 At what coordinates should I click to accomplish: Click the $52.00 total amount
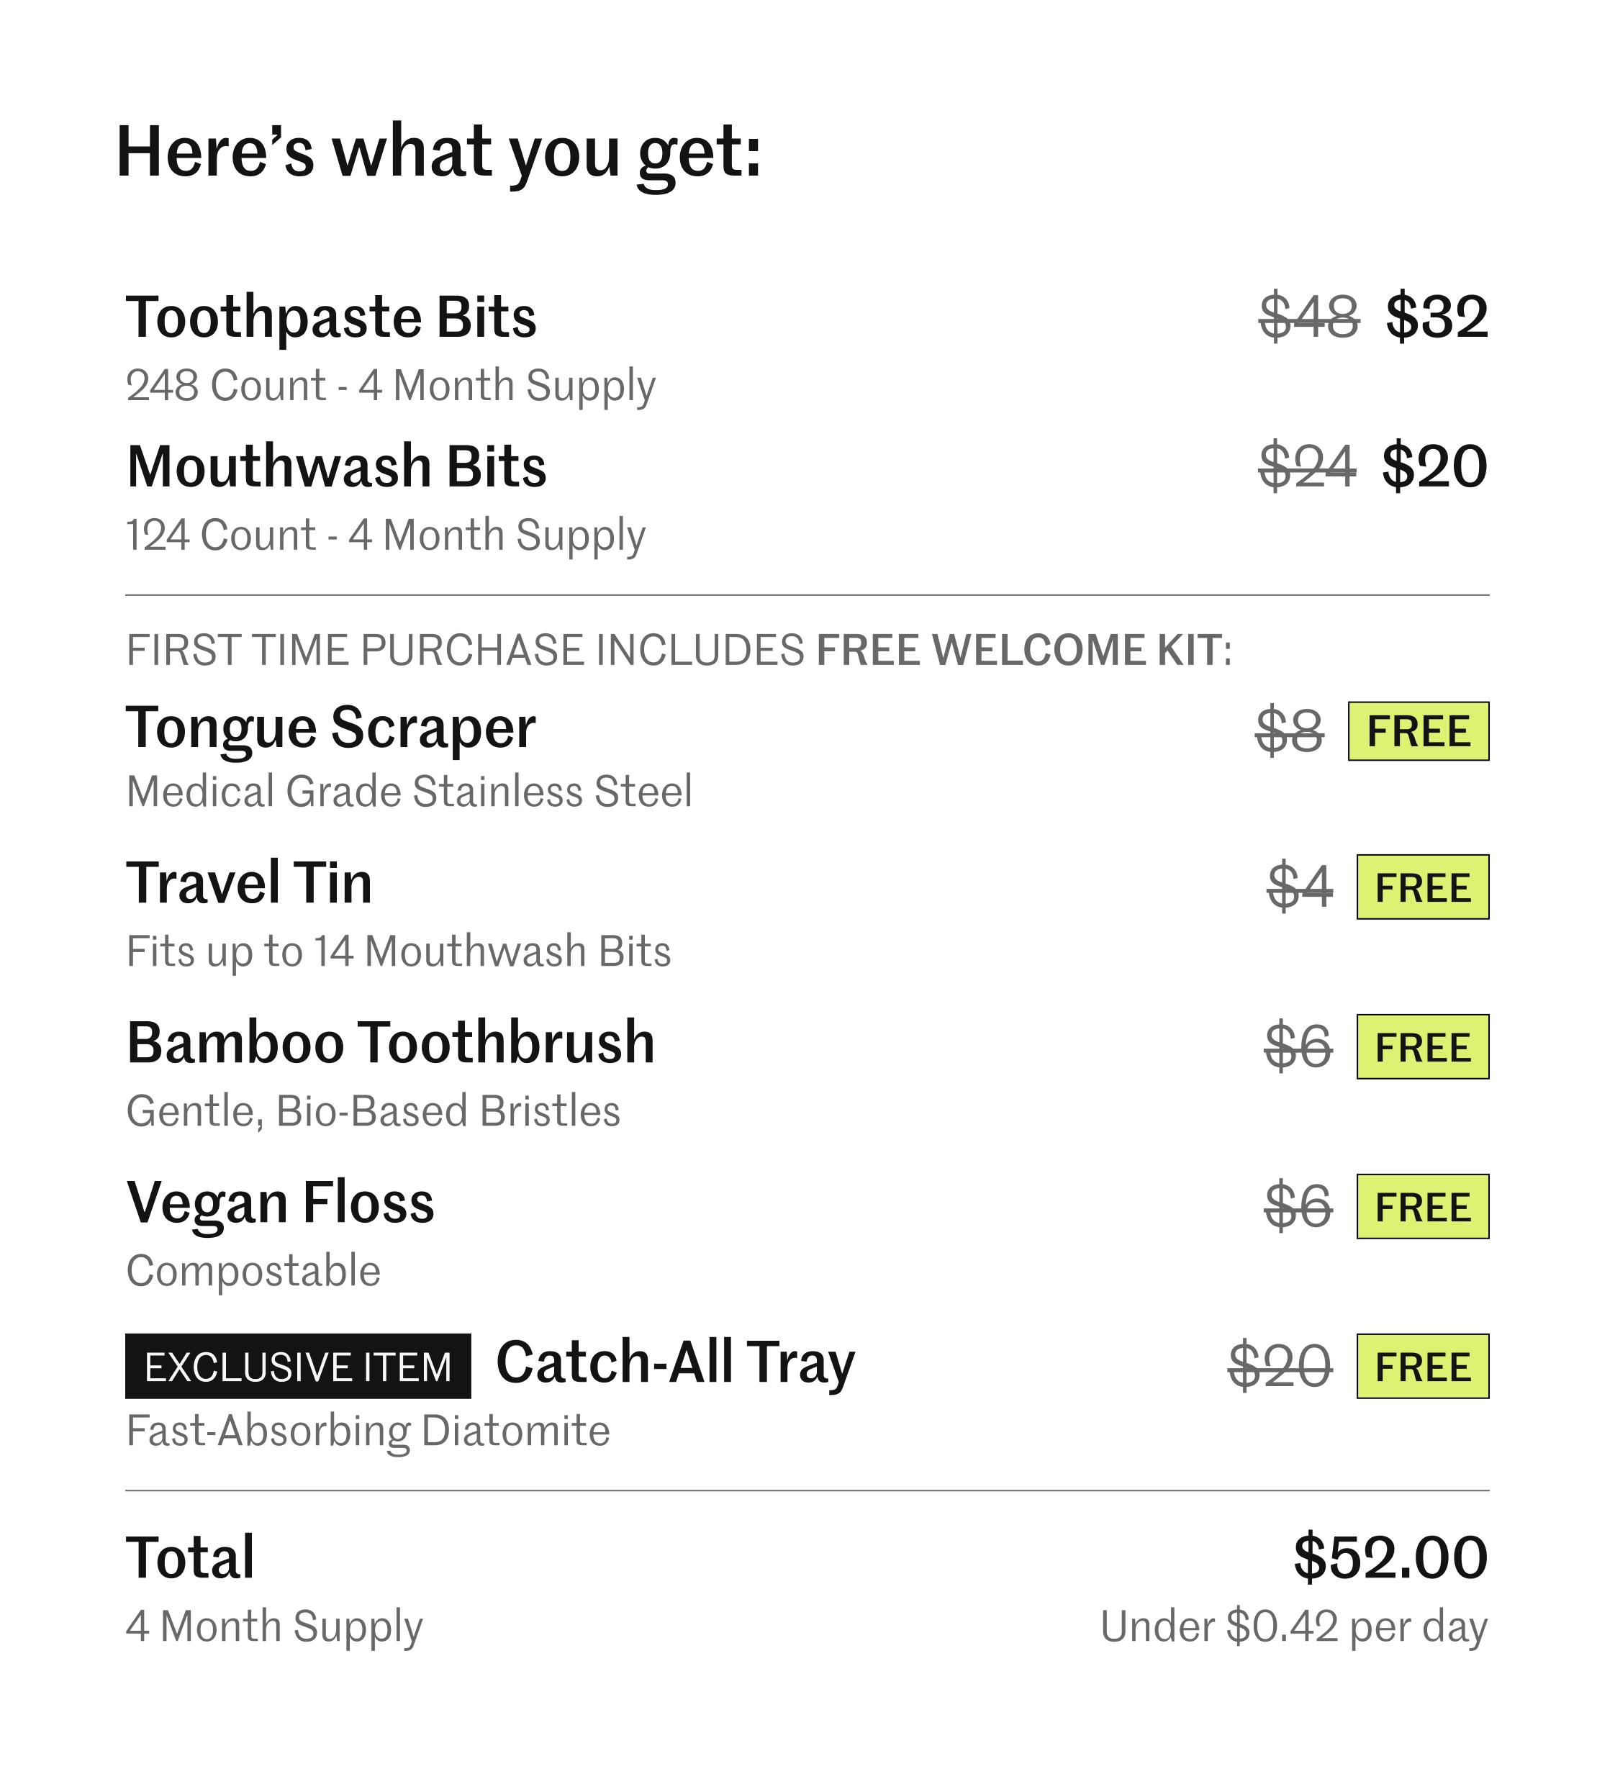(x=1390, y=1557)
